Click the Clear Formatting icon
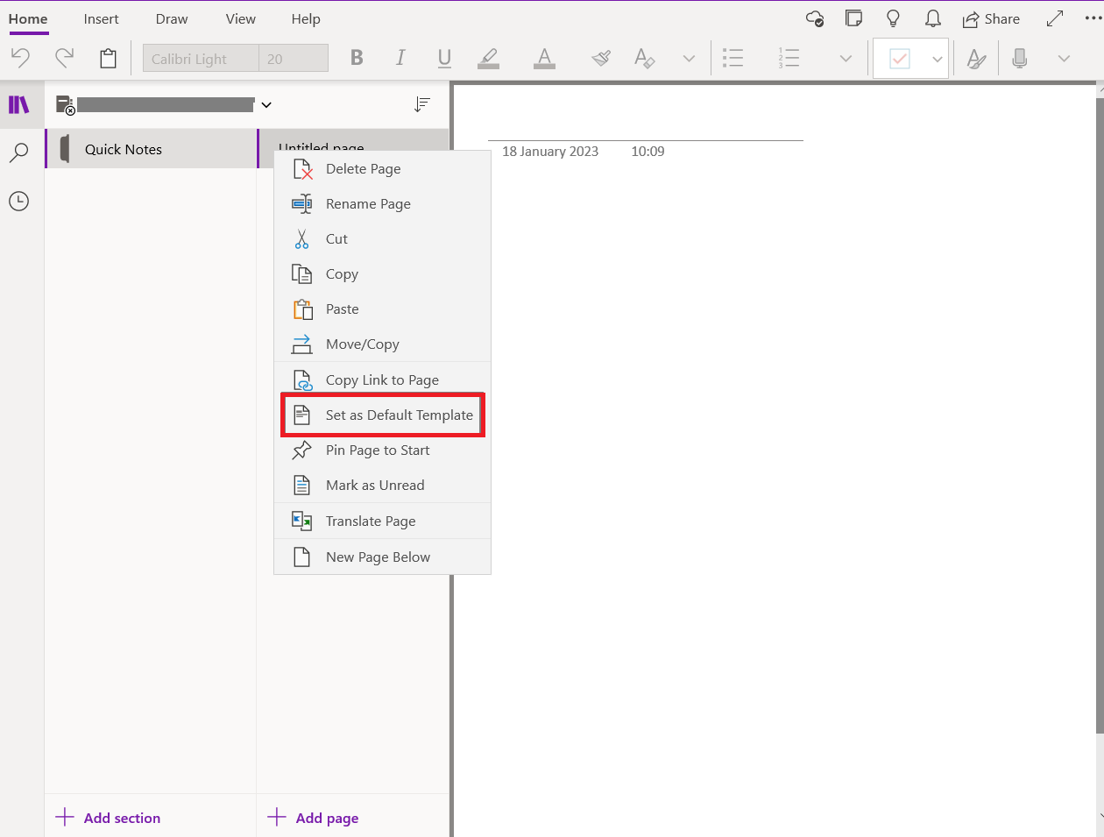 [644, 58]
